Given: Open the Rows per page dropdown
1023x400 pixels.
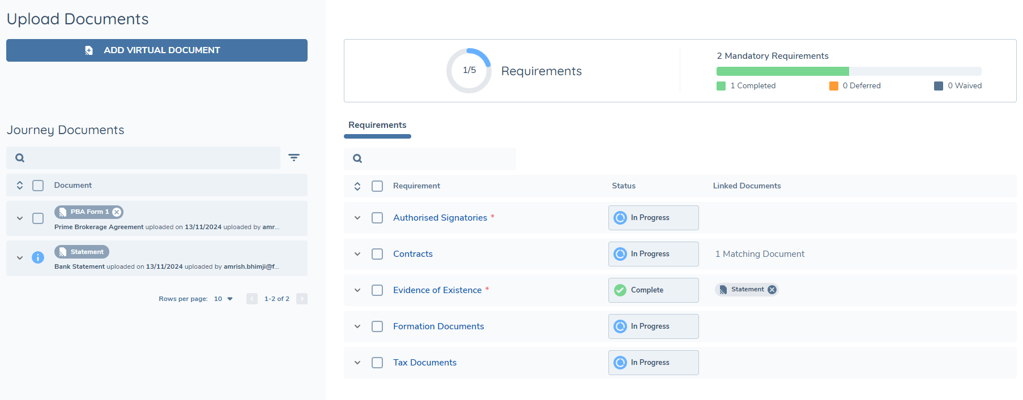Looking at the screenshot, I should coord(223,299).
